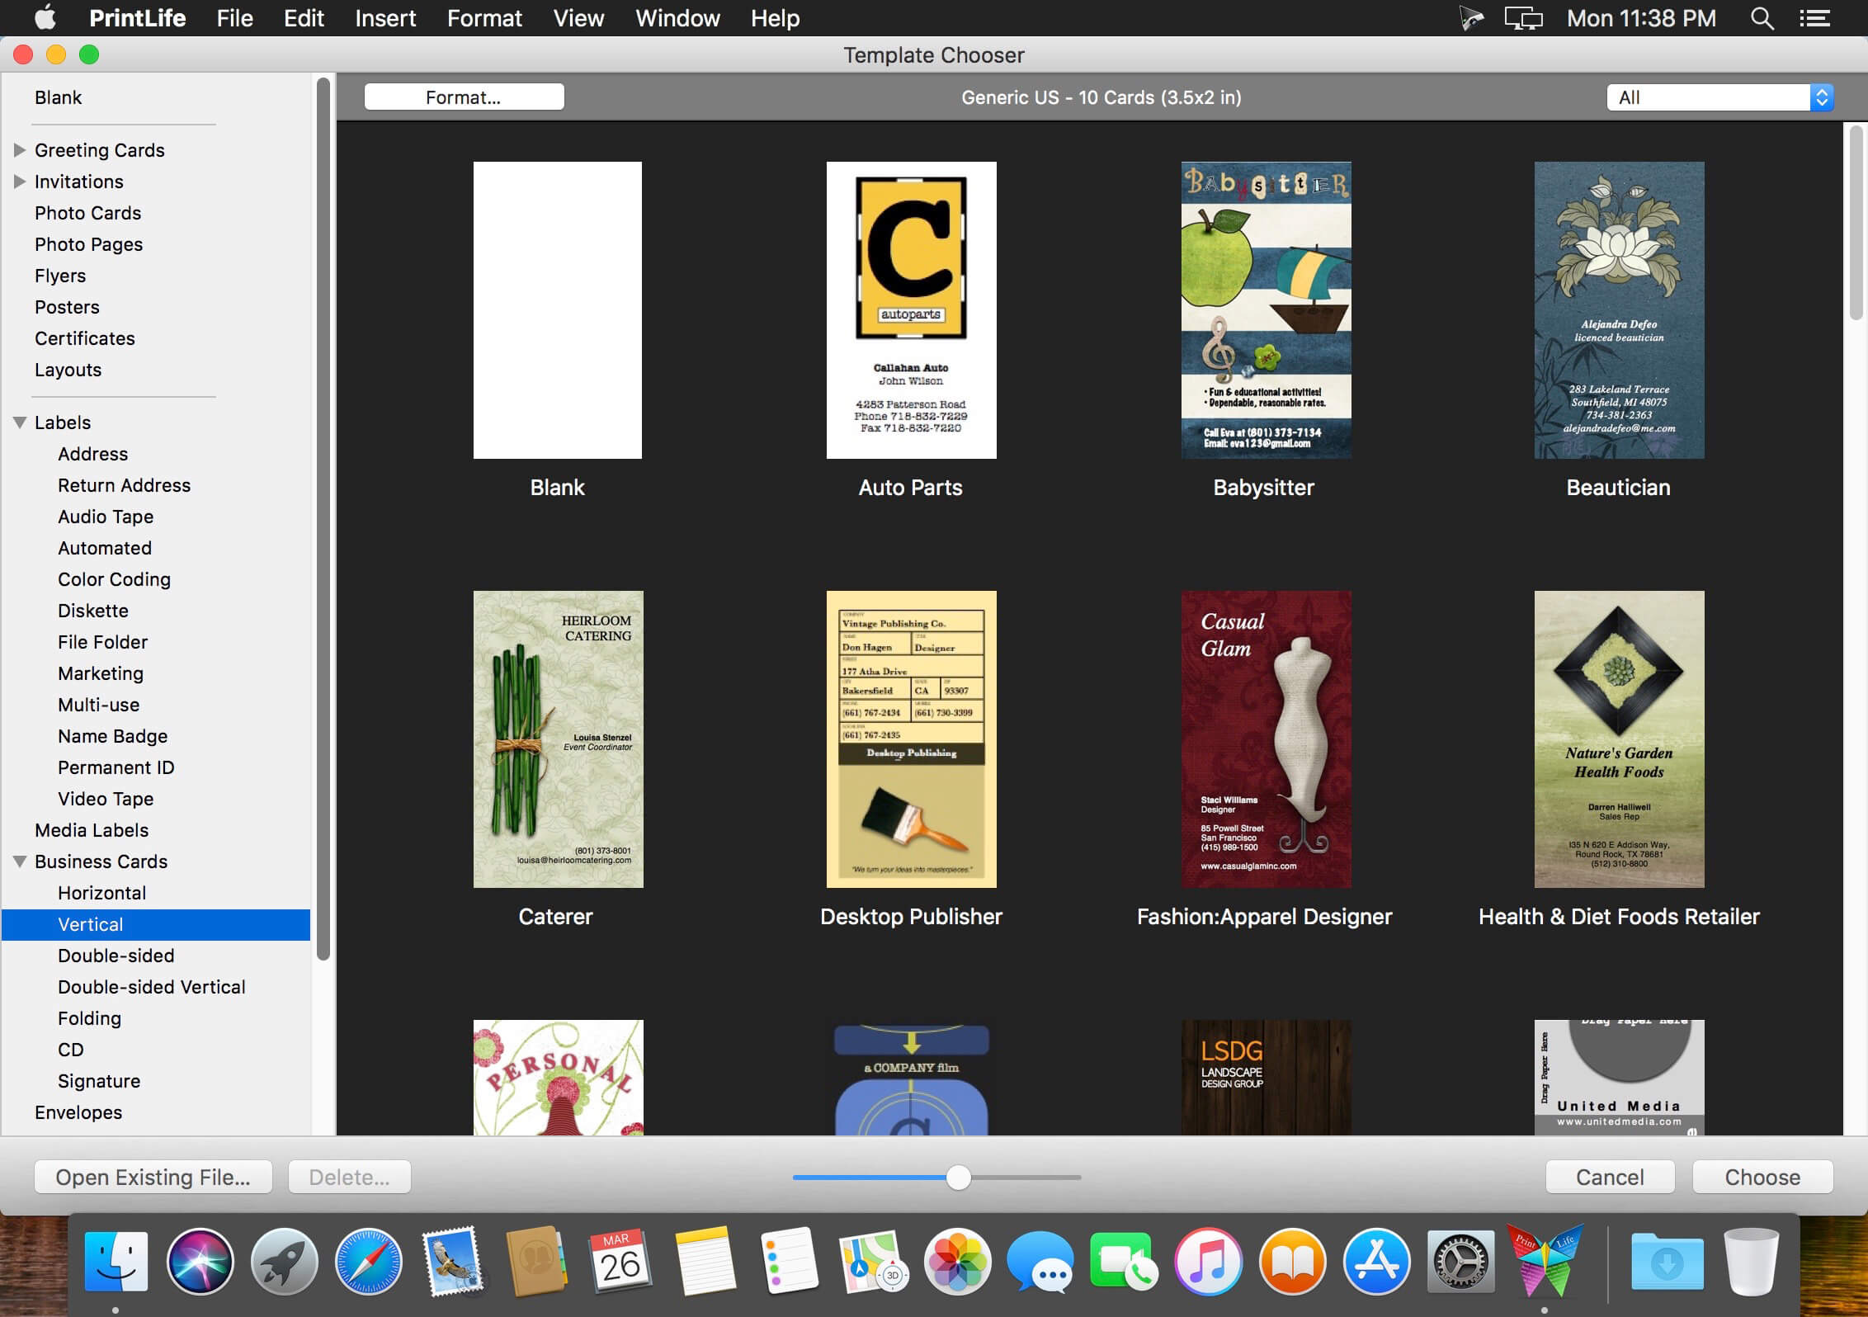This screenshot has width=1868, height=1317.
Task: Click Open Existing File... button
Action: pyautogui.click(x=153, y=1177)
